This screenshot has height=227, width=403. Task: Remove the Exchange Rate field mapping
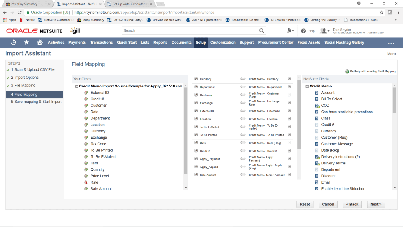coord(289,103)
